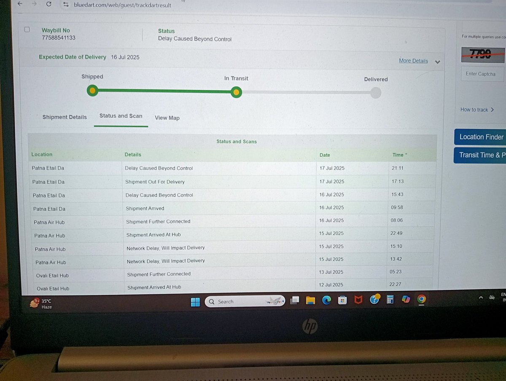
Task: Select the Status and Scan tab
Action: coord(121,116)
